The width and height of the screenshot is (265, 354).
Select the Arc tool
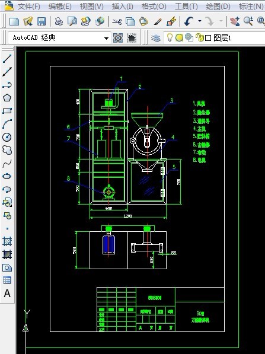click(x=7, y=124)
